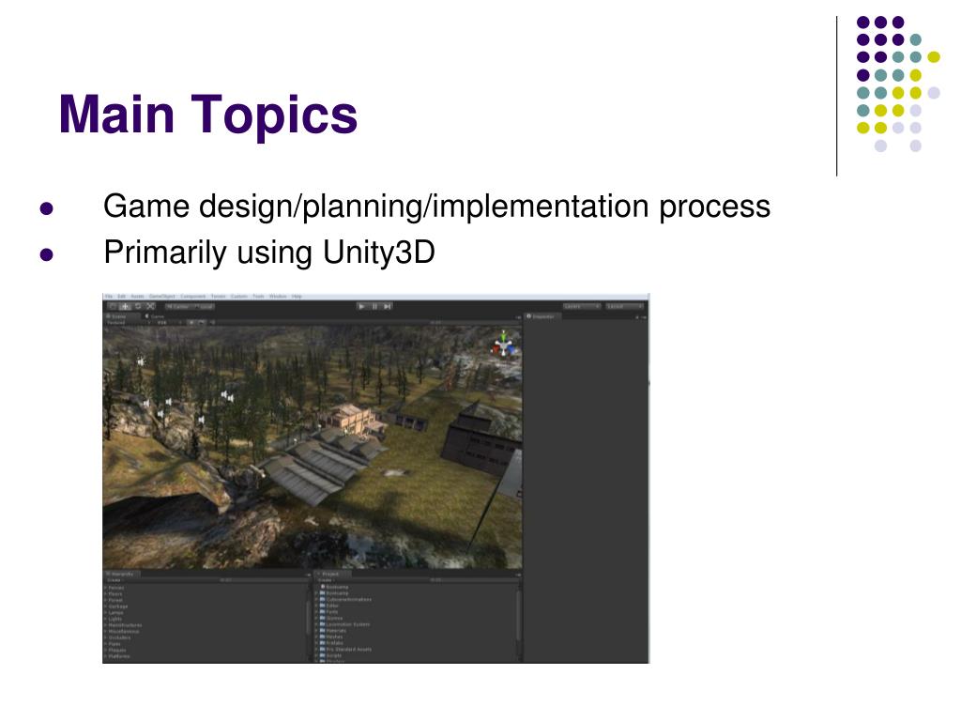
Task: Click the CutsceneAnimations folder icon
Action: click(323, 600)
